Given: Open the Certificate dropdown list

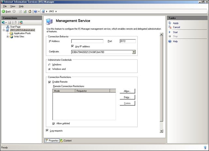Looking at the screenshot, I should coord(134,52).
